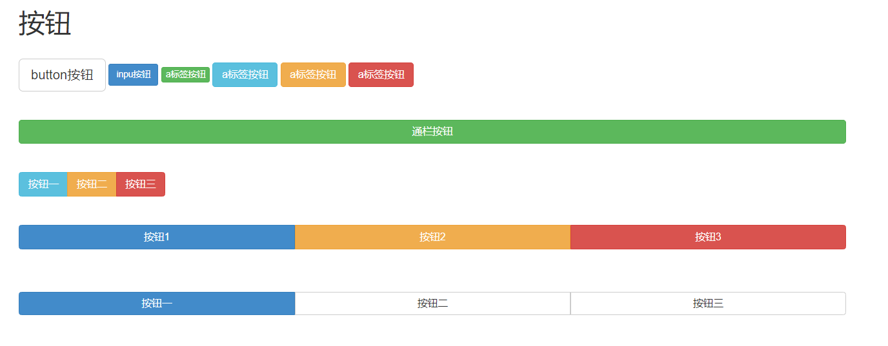Toggle the active blue "按钮一" in bottom row
This screenshot has width=888, height=346.
point(157,303)
